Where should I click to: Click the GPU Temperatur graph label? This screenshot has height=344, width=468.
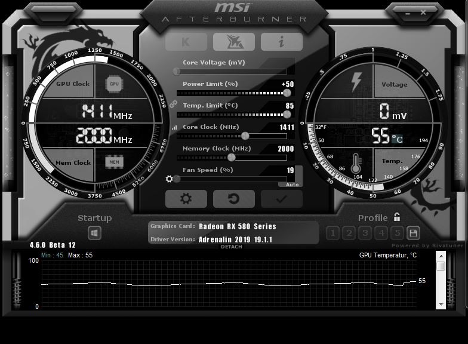click(388, 256)
